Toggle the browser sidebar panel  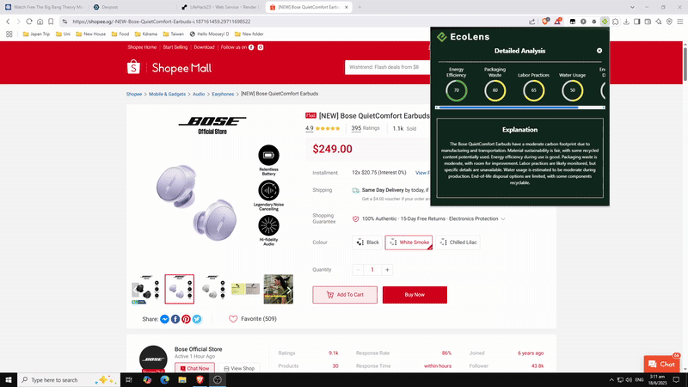tap(637, 21)
